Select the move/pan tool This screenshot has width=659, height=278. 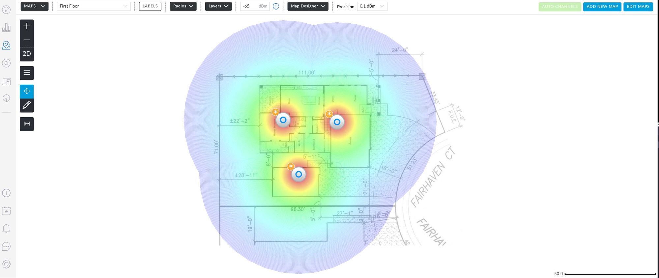coord(27,91)
